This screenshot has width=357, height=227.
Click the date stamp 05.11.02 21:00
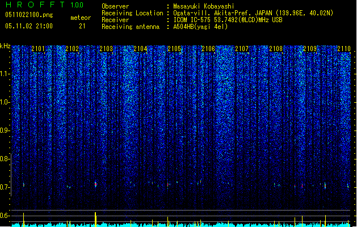[x=29, y=26]
